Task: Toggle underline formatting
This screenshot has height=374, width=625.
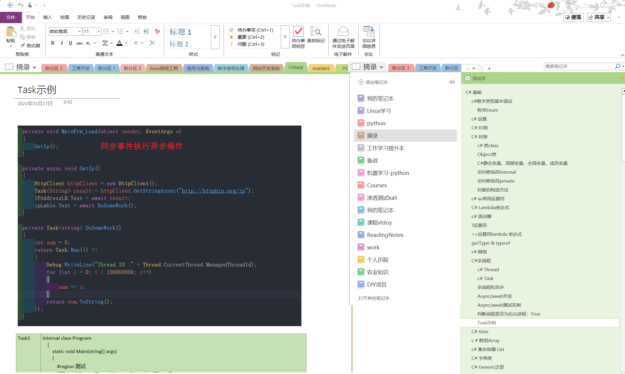Action: tap(70, 43)
